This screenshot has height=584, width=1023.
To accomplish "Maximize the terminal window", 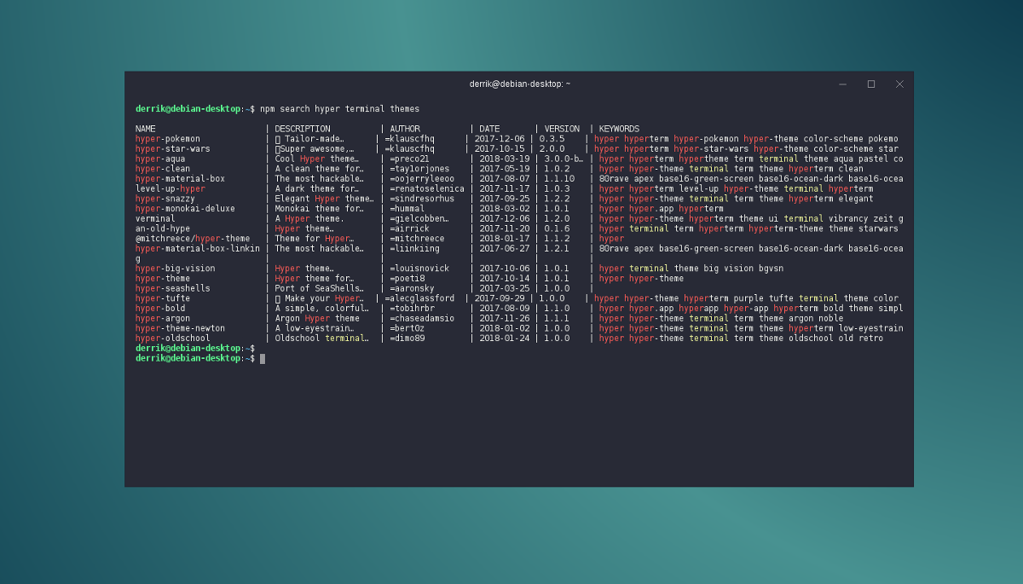I will pyautogui.click(x=871, y=84).
